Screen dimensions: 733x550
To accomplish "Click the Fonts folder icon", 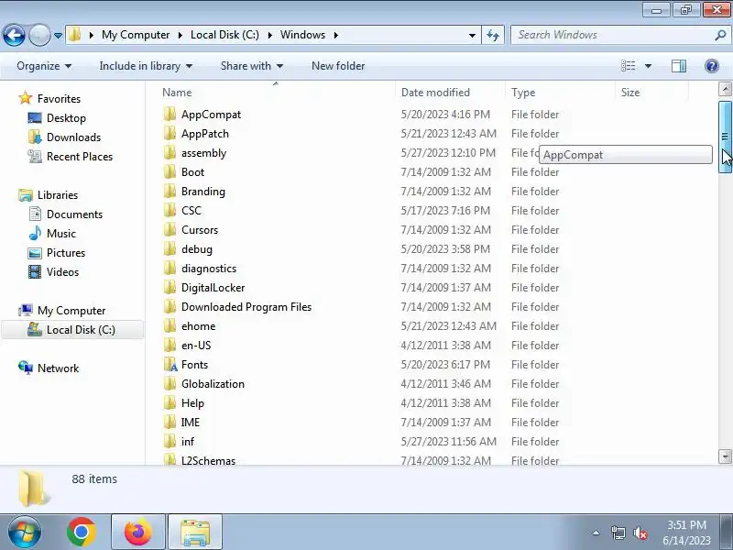I will pyautogui.click(x=170, y=364).
